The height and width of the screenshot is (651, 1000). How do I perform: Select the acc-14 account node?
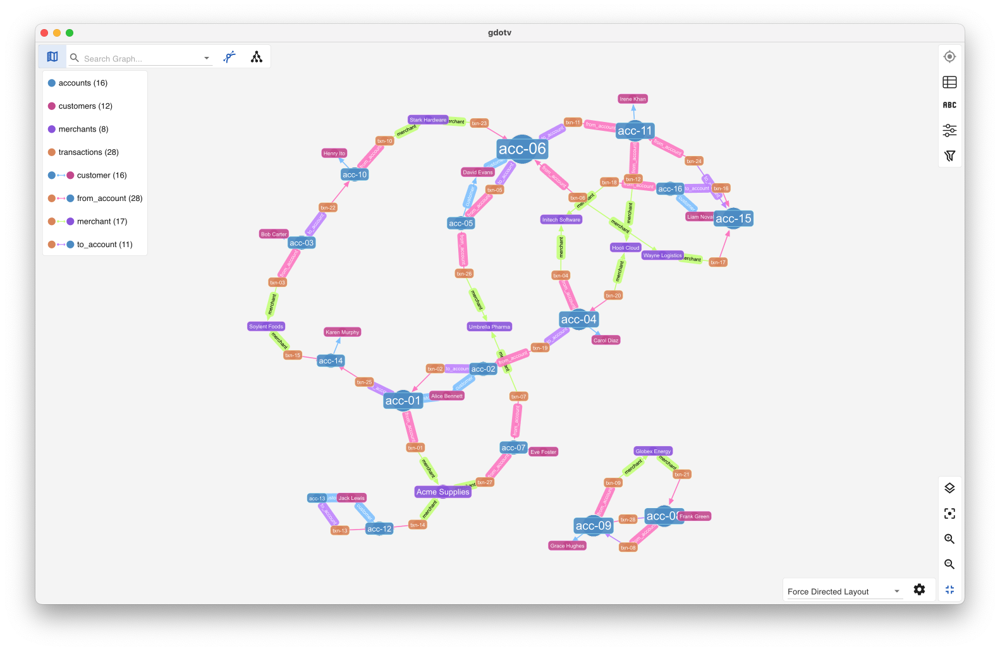pyautogui.click(x=331, y=361)
